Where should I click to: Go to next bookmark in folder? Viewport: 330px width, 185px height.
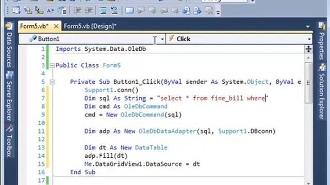click(175, 10)
